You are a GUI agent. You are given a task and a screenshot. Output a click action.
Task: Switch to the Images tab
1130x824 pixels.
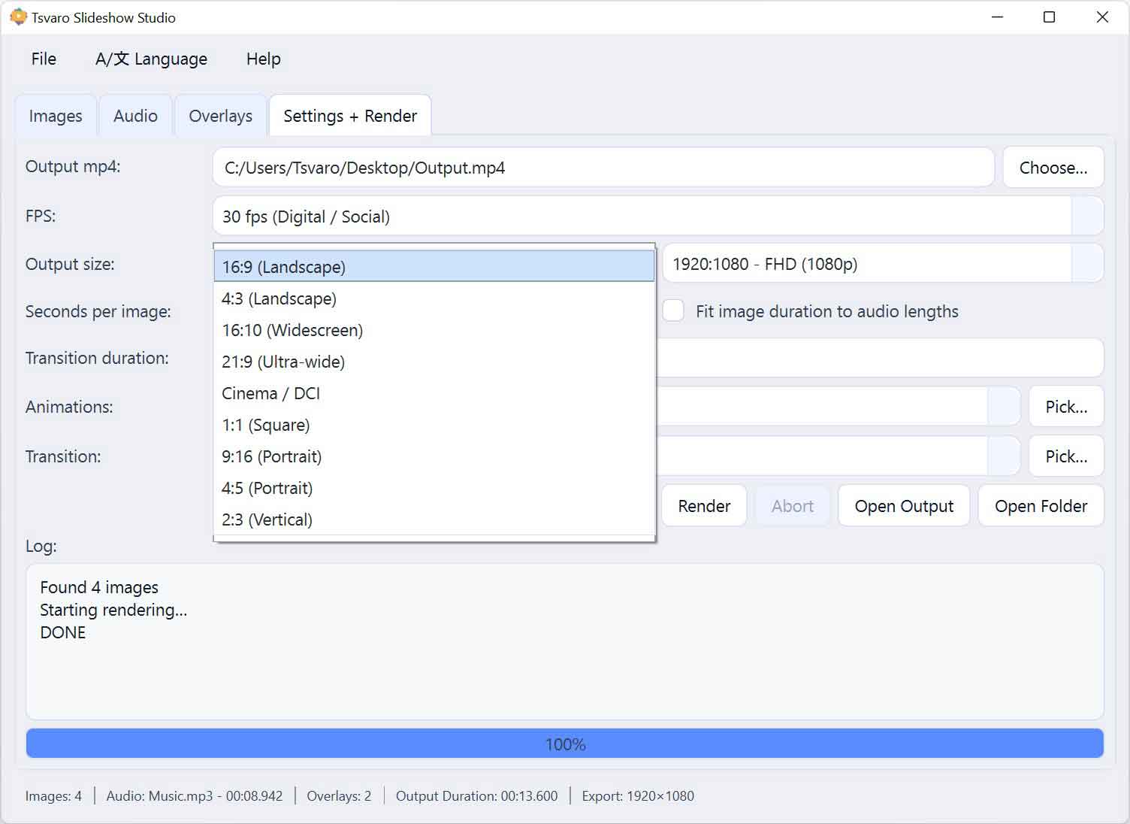pos(55,116)
